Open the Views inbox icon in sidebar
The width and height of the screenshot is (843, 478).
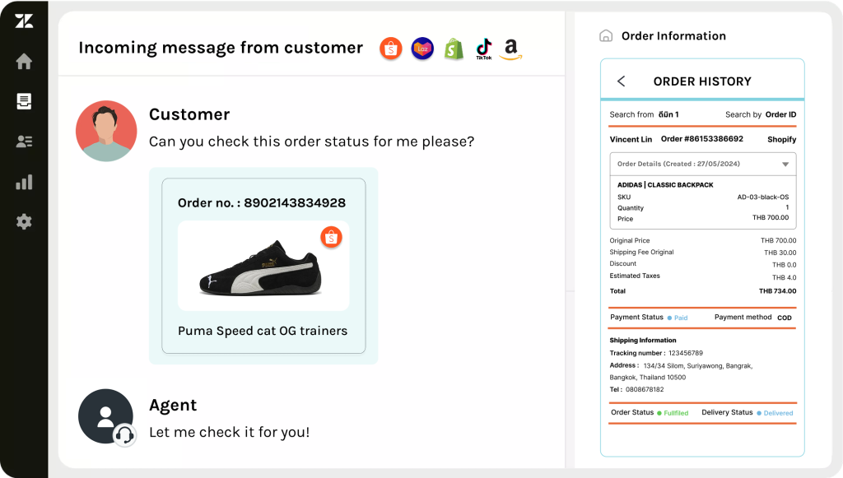pos(24,101)
